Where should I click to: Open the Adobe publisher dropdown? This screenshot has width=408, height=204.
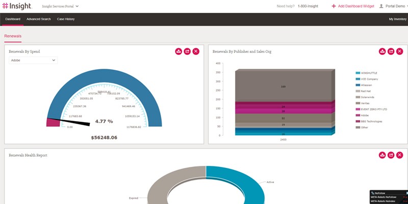pos(33,60)
